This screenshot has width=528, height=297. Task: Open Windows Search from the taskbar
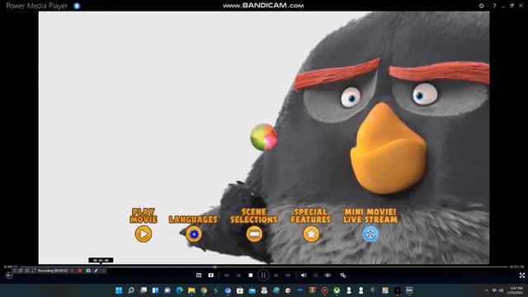131,290
